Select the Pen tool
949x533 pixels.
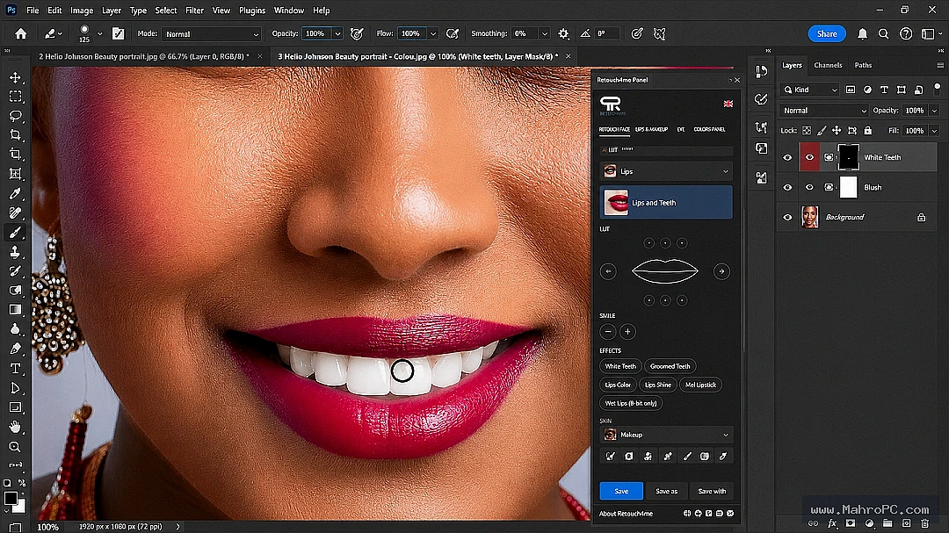point(15,349)
